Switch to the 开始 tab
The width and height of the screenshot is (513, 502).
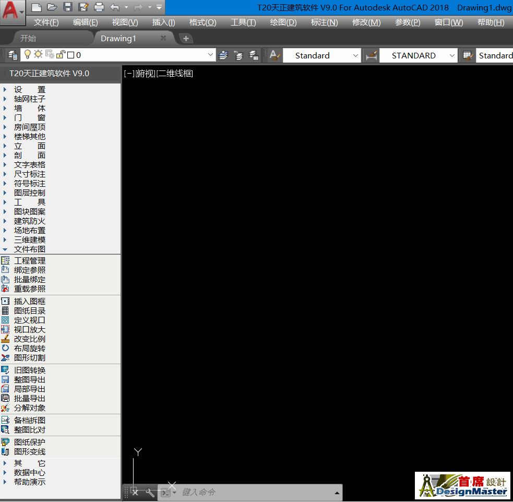pyautogui.click(x=28, y=38)
